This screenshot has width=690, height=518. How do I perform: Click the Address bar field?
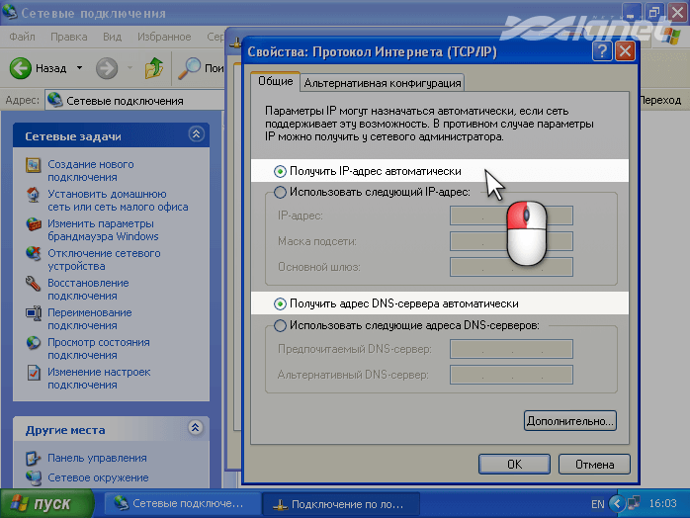coord(134,101)
